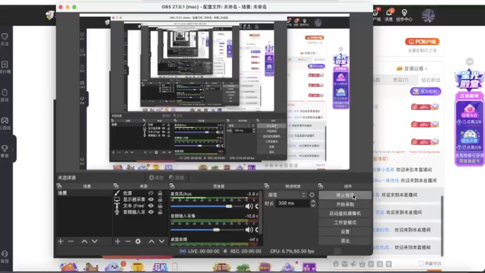Pop out the Sources dock panel icon
The image size is (485, 273).
pos(116,186)
